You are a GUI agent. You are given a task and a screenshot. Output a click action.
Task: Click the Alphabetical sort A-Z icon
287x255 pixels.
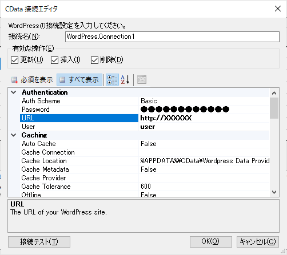pyautogui.click(x=125, y=80)
